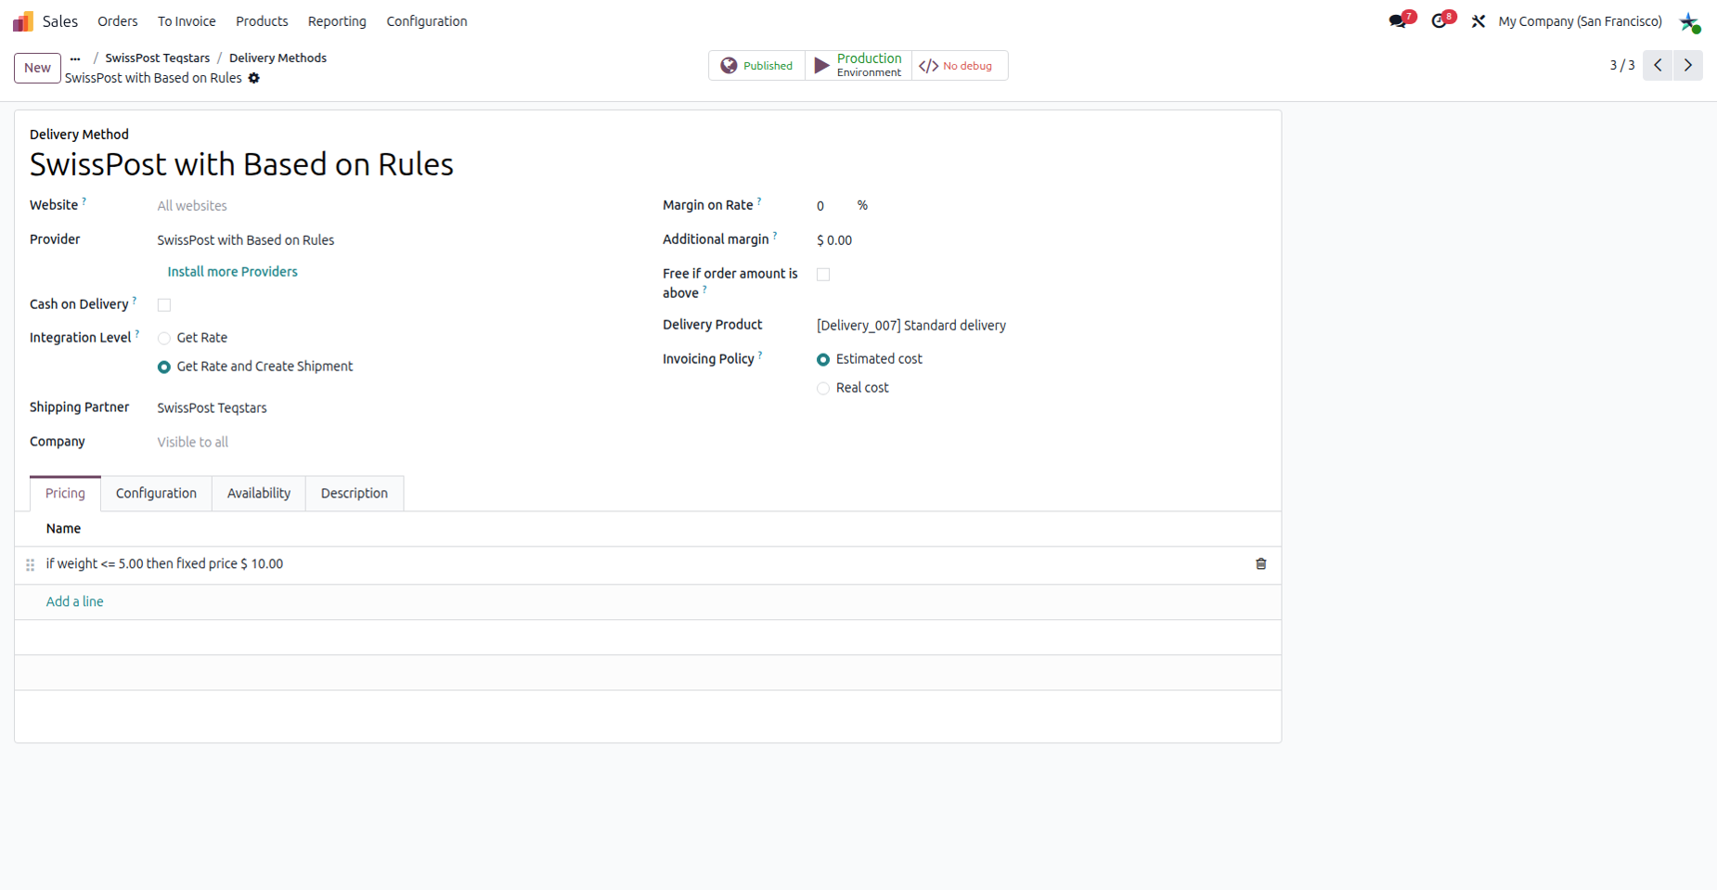1717x890 pixels.
Task: Switch to the Description tab
Action: pos(355,494)
